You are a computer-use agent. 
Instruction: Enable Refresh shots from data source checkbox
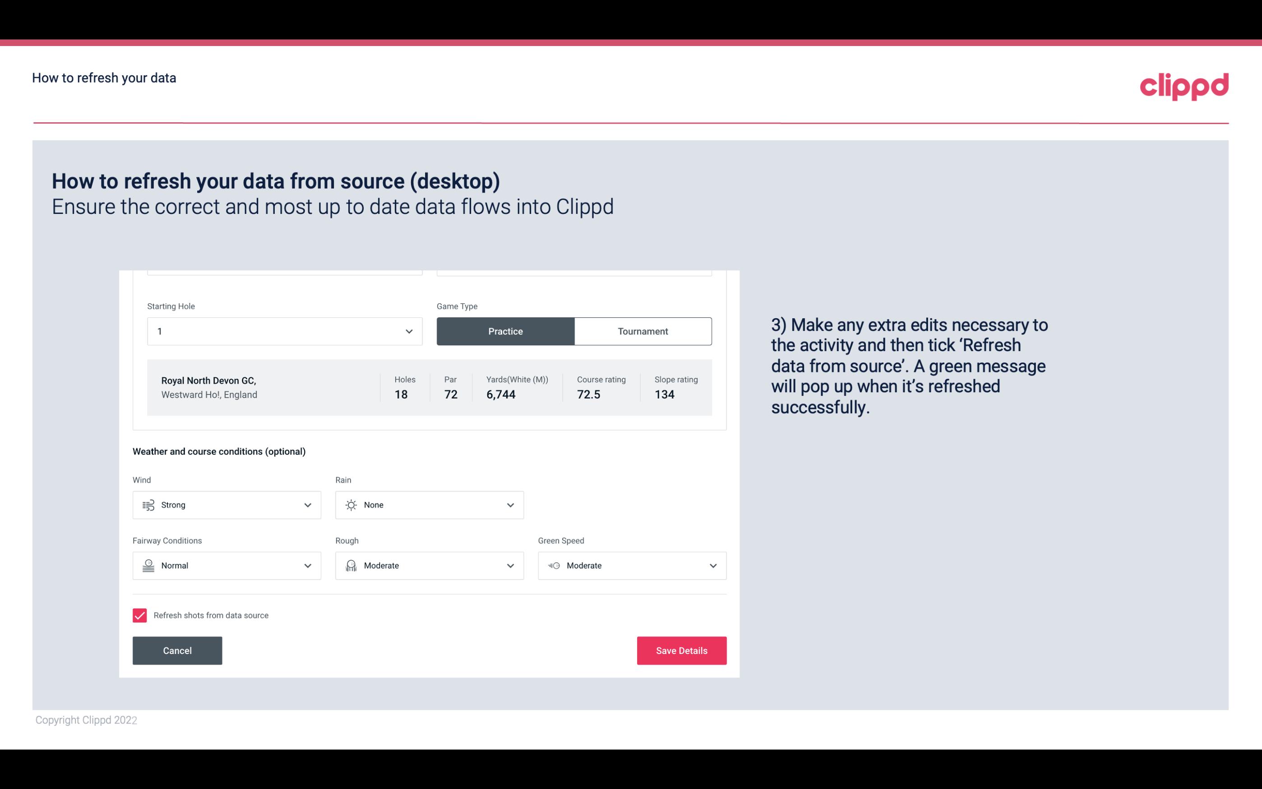click(x=139, y=615)
